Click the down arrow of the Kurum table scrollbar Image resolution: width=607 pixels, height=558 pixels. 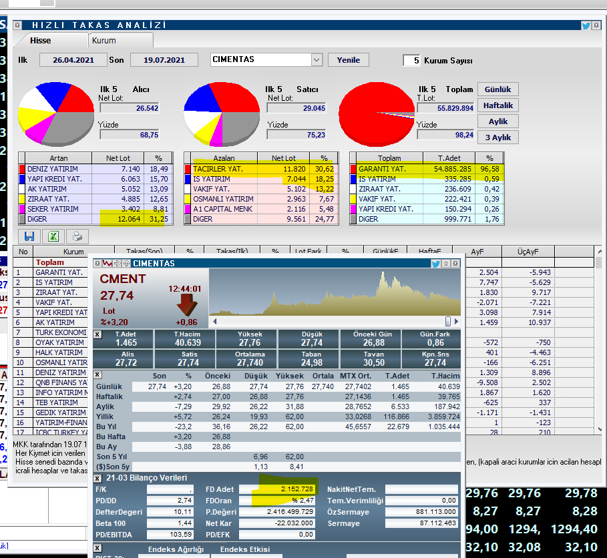coord(599,429)
